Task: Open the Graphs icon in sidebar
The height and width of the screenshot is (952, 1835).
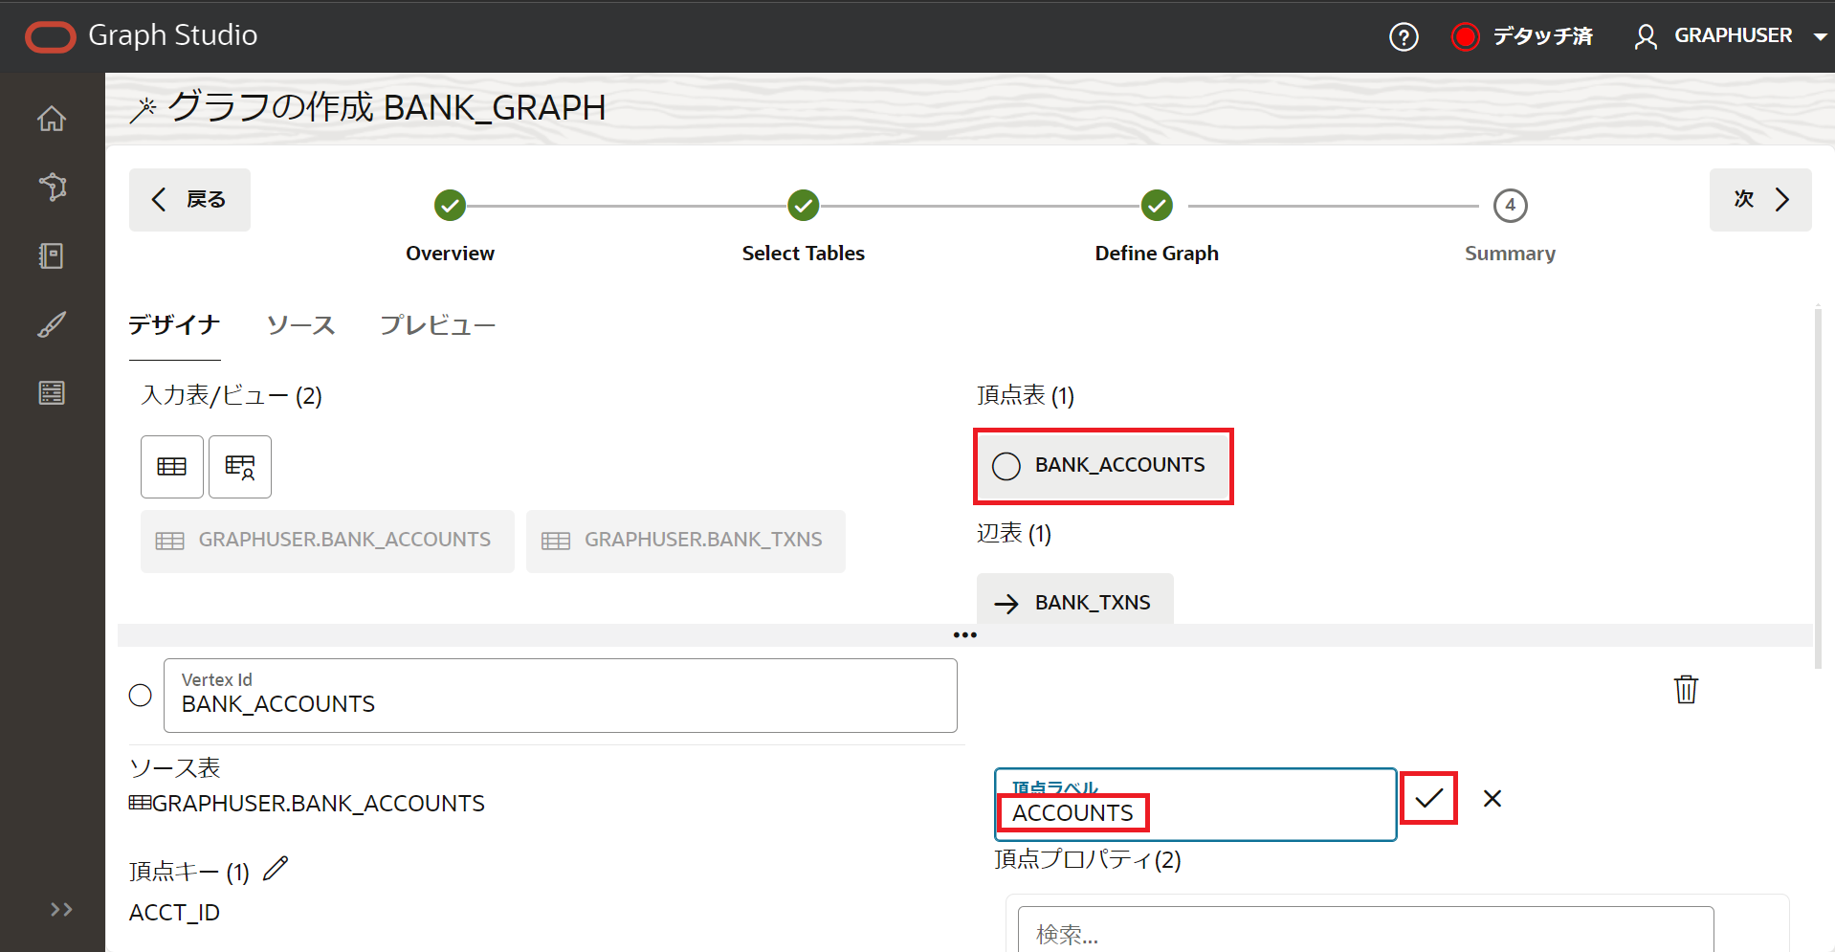Action: coord(52,187)
